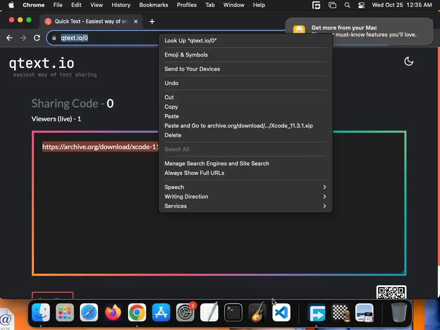
Task: Open Control Center in menu bar
Action: (x=361, y=5)
